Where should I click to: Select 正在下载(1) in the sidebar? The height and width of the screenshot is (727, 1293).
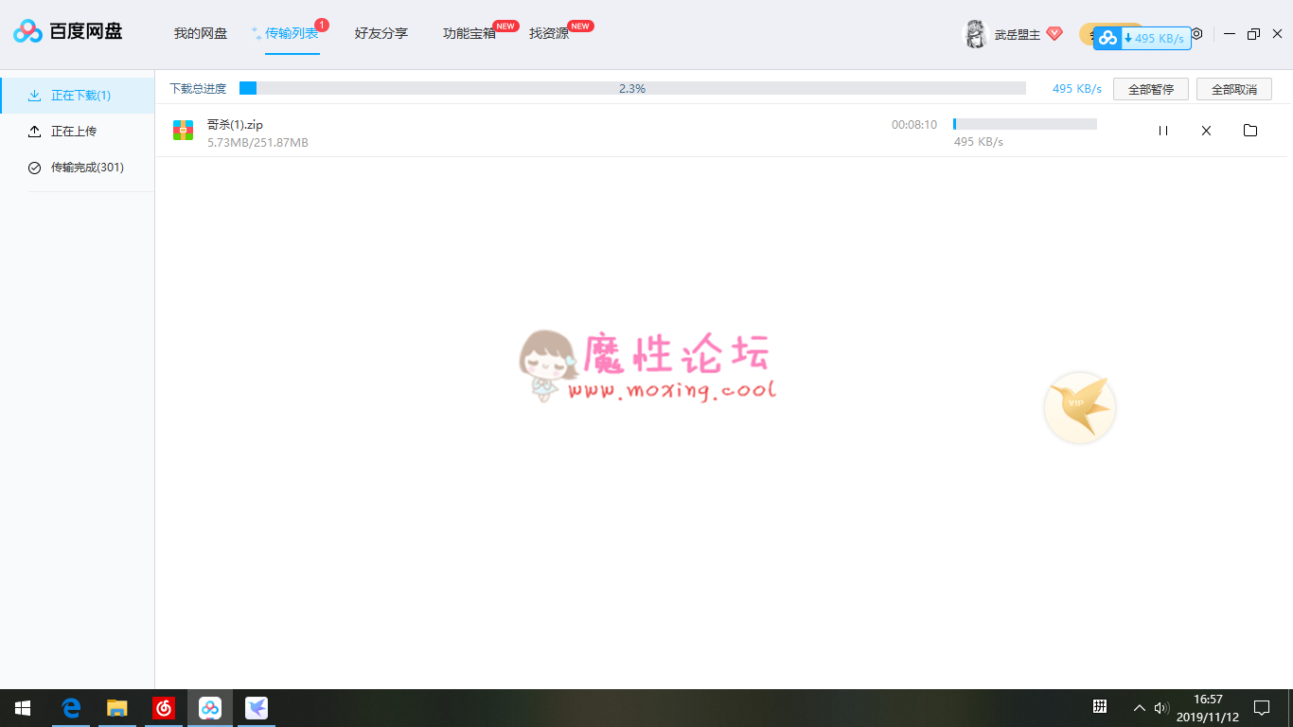(x=78, y=96)
